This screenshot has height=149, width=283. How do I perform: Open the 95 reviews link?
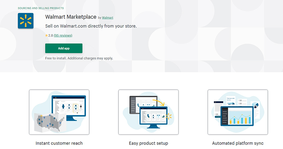[x=63, y=36]
